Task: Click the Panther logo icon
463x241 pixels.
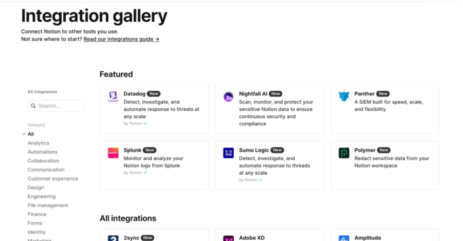Action: tap(344, 97)
